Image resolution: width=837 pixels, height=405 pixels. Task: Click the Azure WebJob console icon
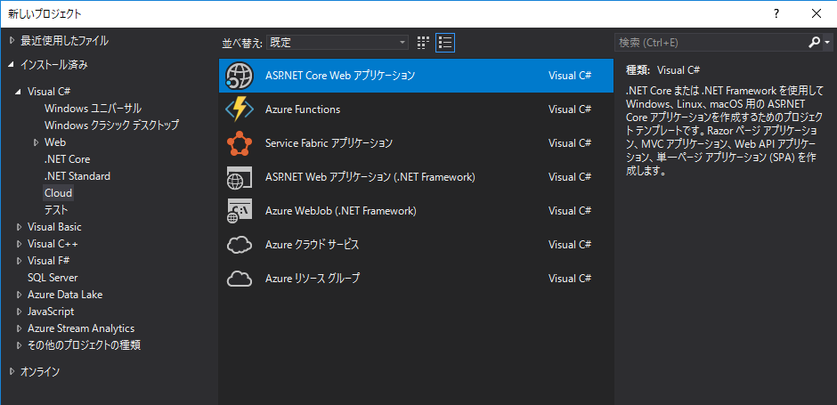pos(239,211)
